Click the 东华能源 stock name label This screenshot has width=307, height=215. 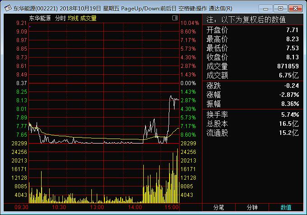click(x=40, y=18)
